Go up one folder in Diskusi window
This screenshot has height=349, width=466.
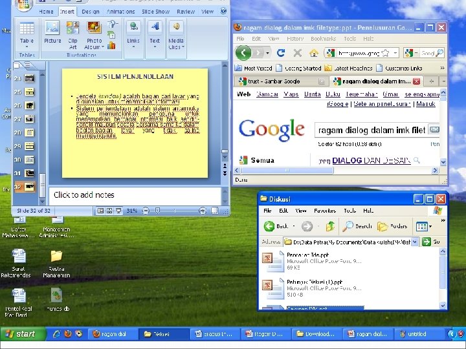(330, 226)
